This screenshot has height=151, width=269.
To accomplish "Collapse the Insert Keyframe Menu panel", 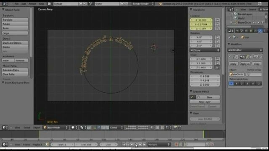I will (3, 83).
